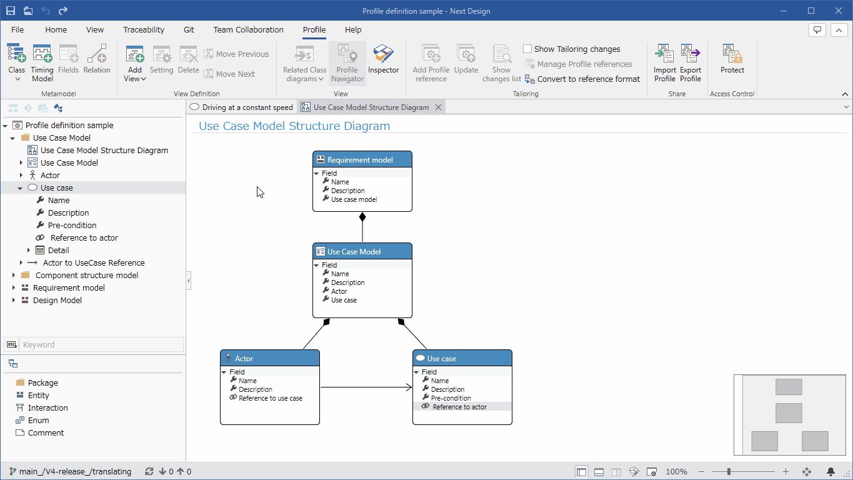Screen dimensions: 853x480
Task: Open the window settings gear icon in status bar
Action: click(x=651, y=472)
